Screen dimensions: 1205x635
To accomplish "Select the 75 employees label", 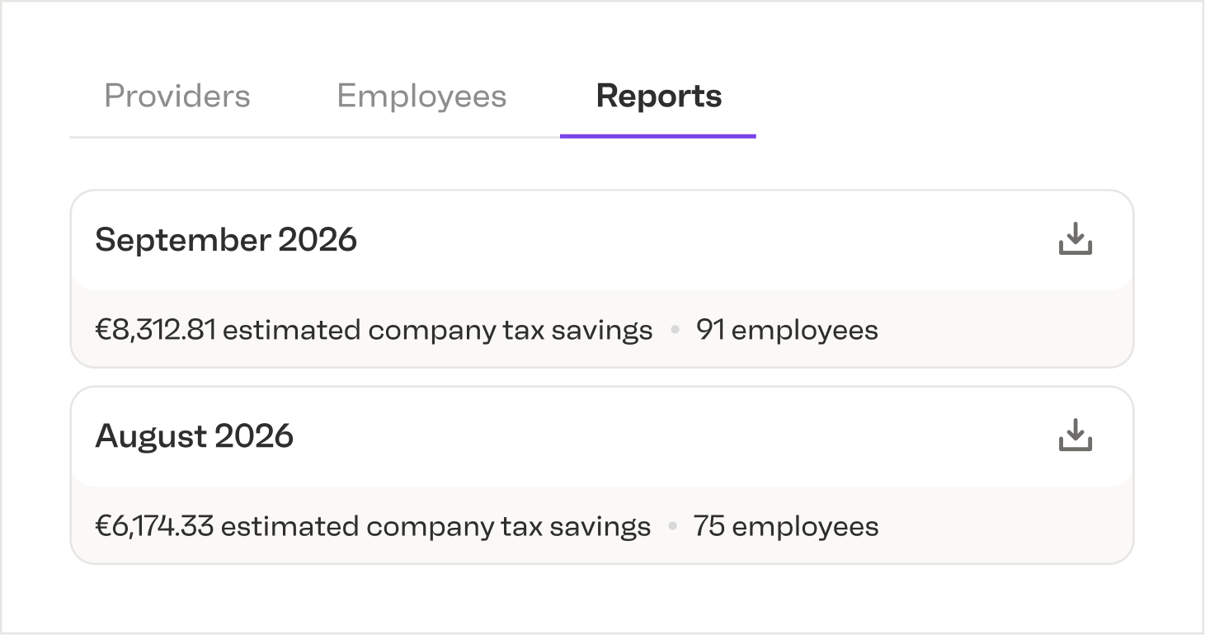I will pos(786,526).
